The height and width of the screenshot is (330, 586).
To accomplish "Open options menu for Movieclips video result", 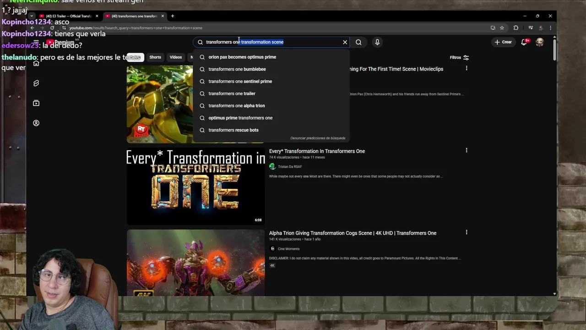I will click(467, 68).
